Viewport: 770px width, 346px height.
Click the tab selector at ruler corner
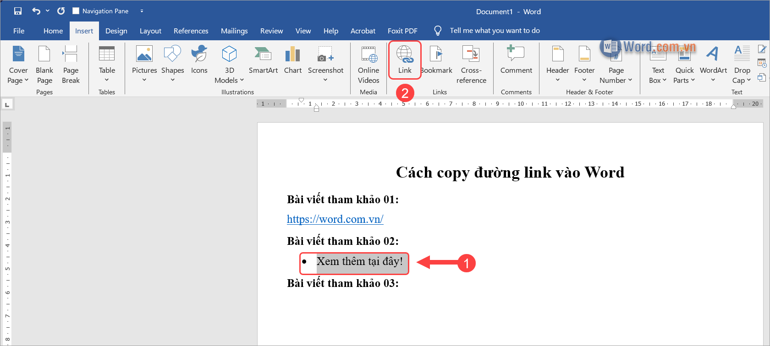click(7, 105)
